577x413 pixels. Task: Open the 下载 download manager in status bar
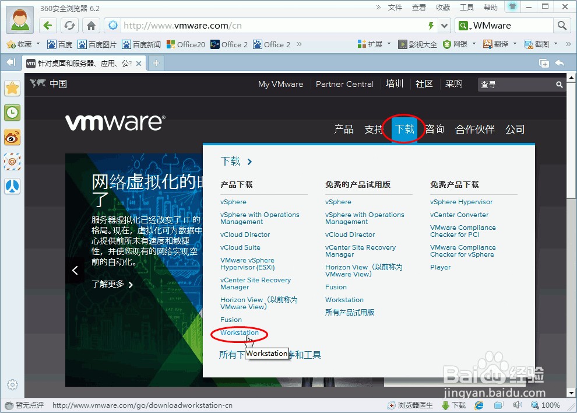(453, 405)
